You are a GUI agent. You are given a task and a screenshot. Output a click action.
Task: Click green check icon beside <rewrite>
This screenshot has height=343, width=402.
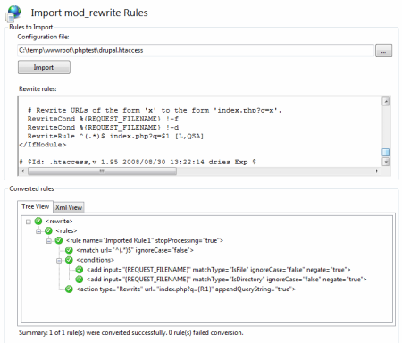tap(38, 222)
